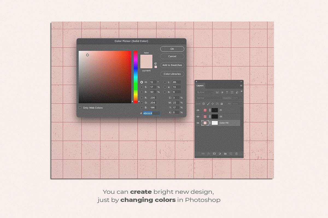Create a new layer with the plus icon

(x=231, y=154)
